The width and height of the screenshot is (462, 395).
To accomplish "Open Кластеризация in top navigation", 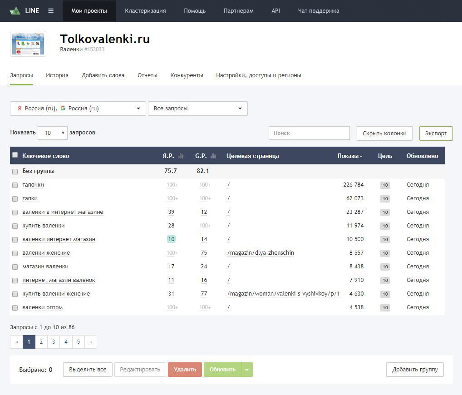I will click(x=145, y=11).
